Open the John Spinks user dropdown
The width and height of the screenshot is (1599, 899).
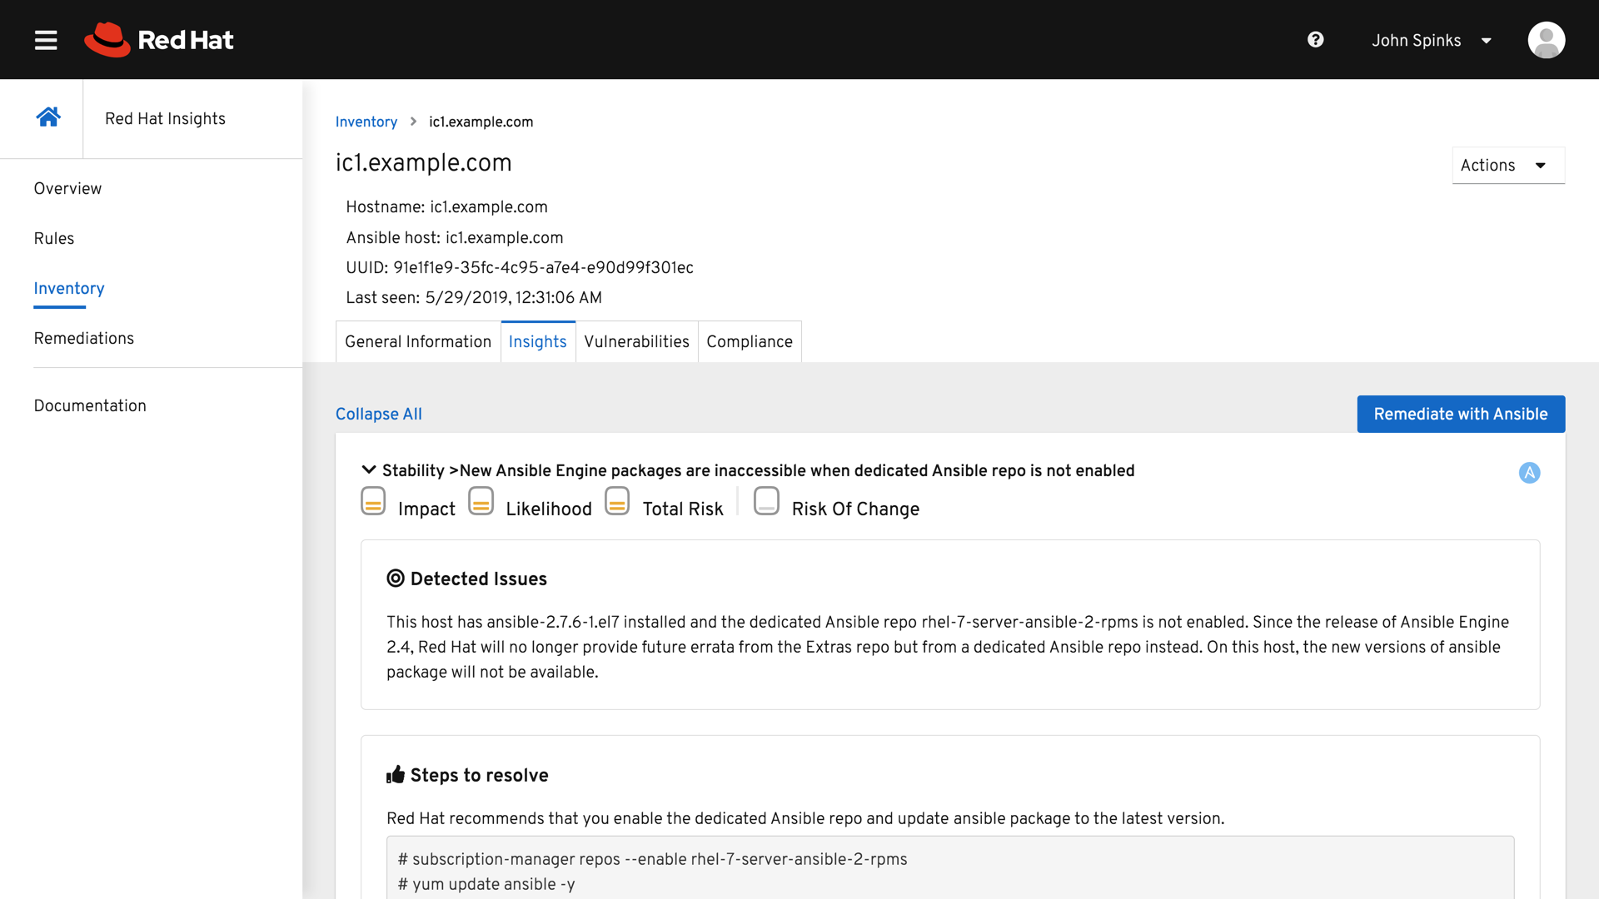pyautogui.click(x=1431, y=40)
